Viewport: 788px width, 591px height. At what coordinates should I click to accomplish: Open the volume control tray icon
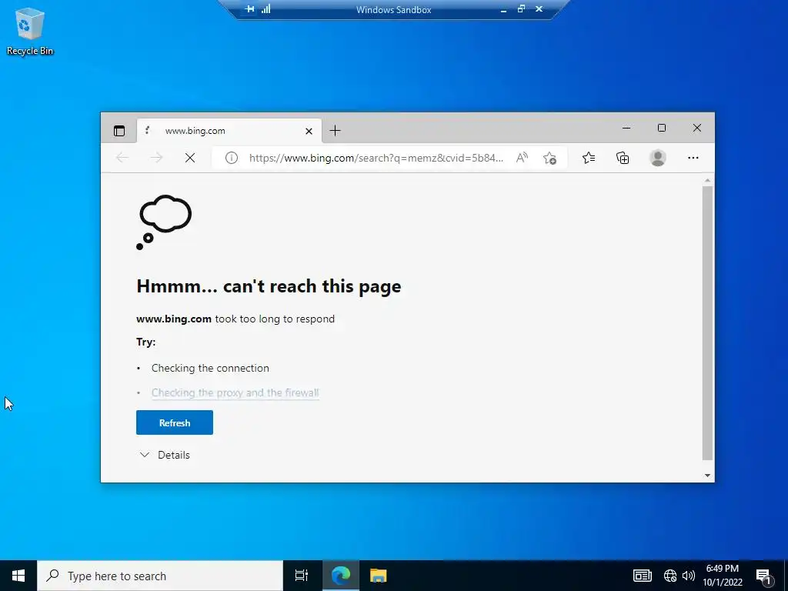coord(689,576)
